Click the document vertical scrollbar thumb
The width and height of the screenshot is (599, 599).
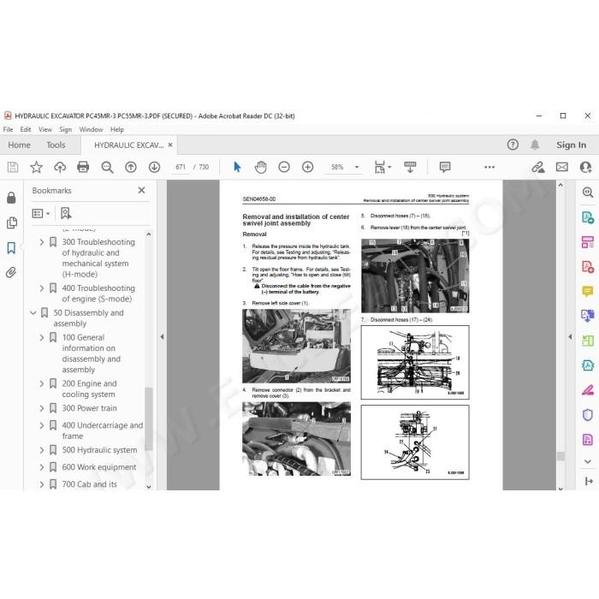(560, 456)
